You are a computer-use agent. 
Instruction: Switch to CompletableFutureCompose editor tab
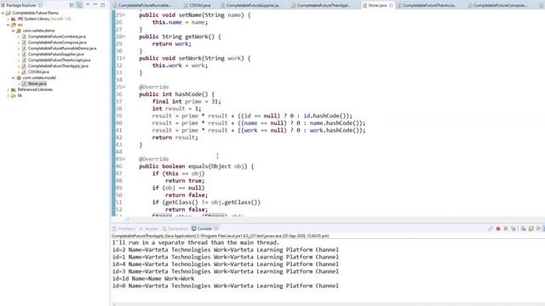(498, 5)
